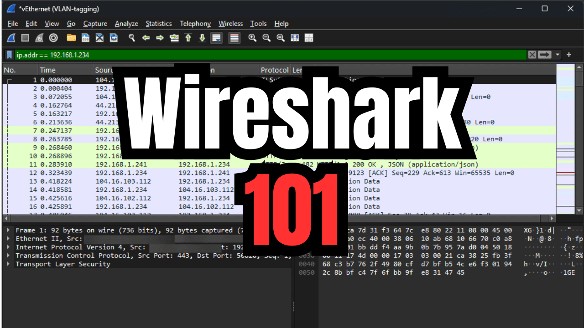Open the Statistics menu
This screenshot has height=328, width=584.
159,24
